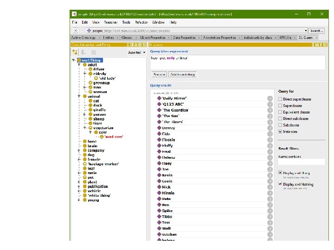Expand the company class node
This screenshot has height=250, width=334.
click(x=79, y=150)
